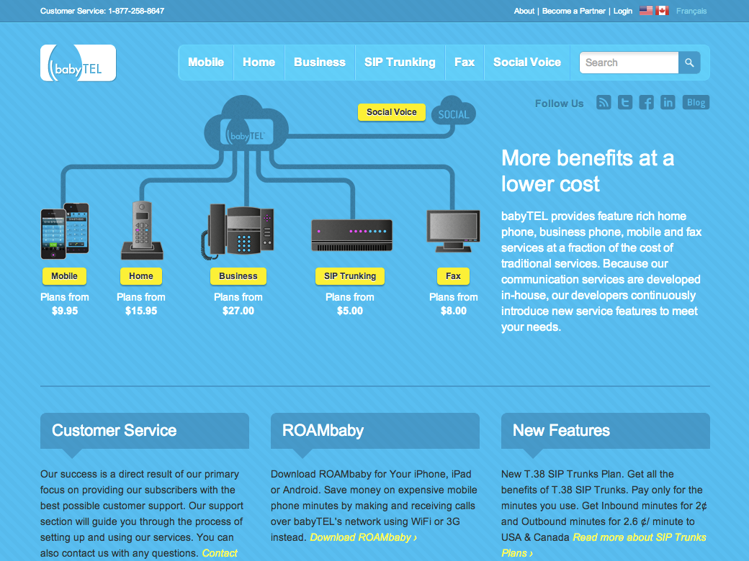Click the yellow Fax button
Screen dimensions: 749x561
point(453,276)
